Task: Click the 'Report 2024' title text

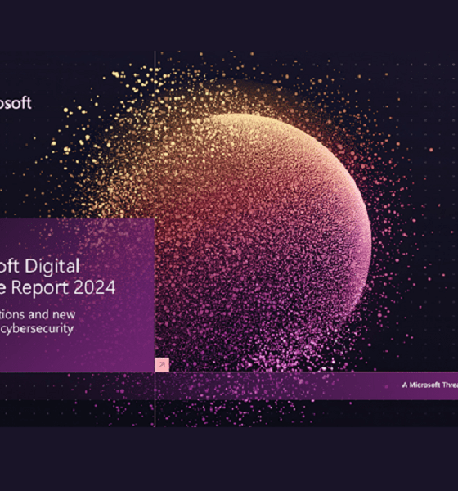Action: pos(64,287)
